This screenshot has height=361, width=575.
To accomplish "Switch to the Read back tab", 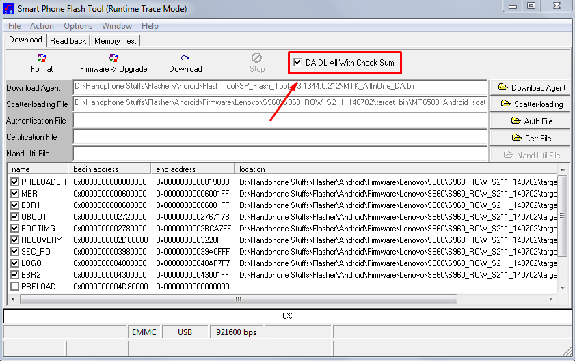I will (68, 41).
